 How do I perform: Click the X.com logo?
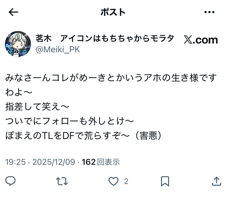(x=201, y=40)
